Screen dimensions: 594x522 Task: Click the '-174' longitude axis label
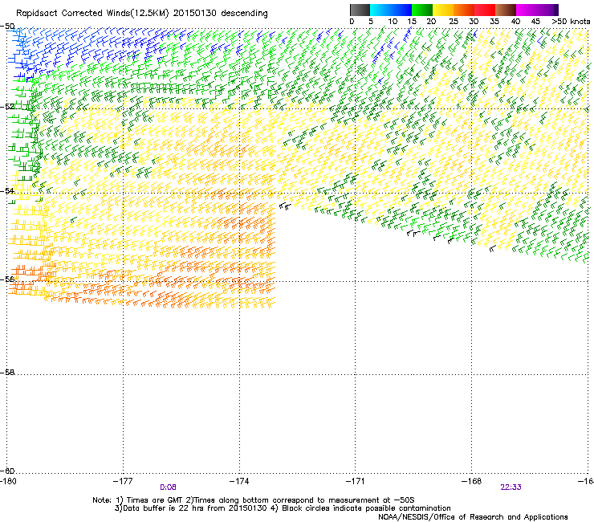239,481
